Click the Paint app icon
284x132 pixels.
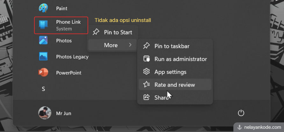click(x=43, y=8)
